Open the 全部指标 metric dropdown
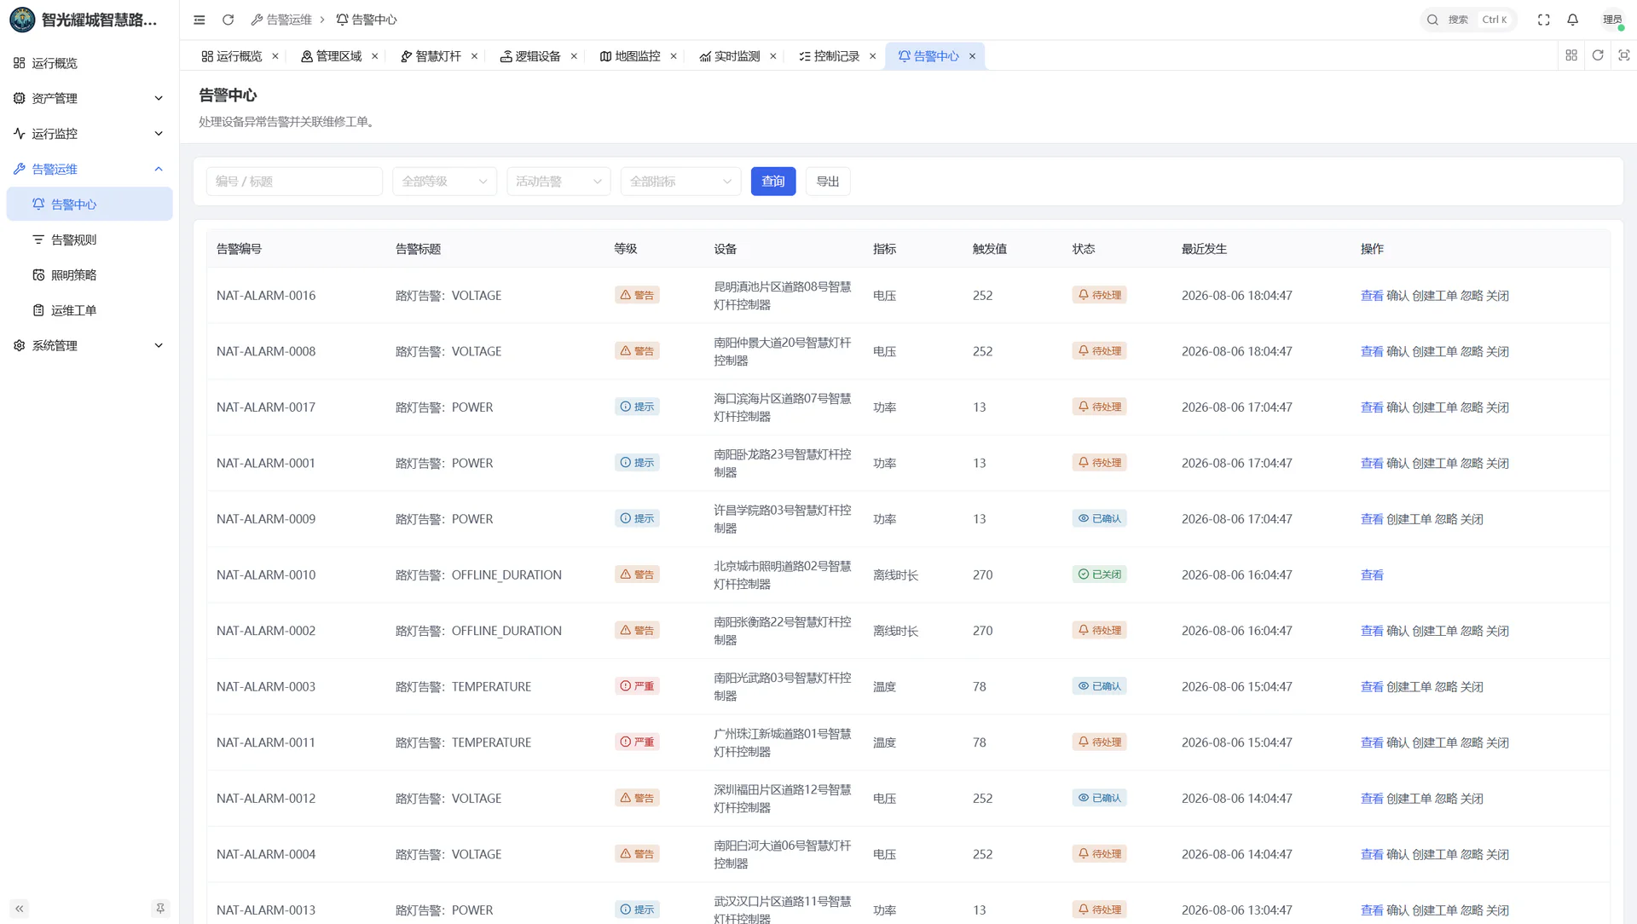 pos(680,181)
